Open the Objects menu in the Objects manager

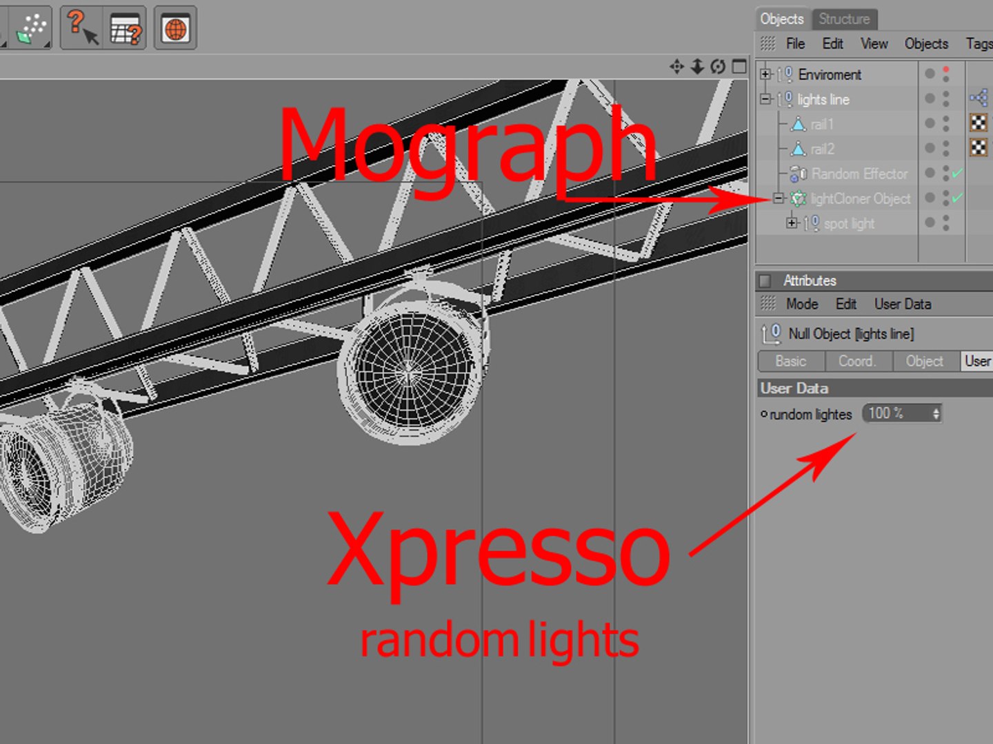pos(926,43)
